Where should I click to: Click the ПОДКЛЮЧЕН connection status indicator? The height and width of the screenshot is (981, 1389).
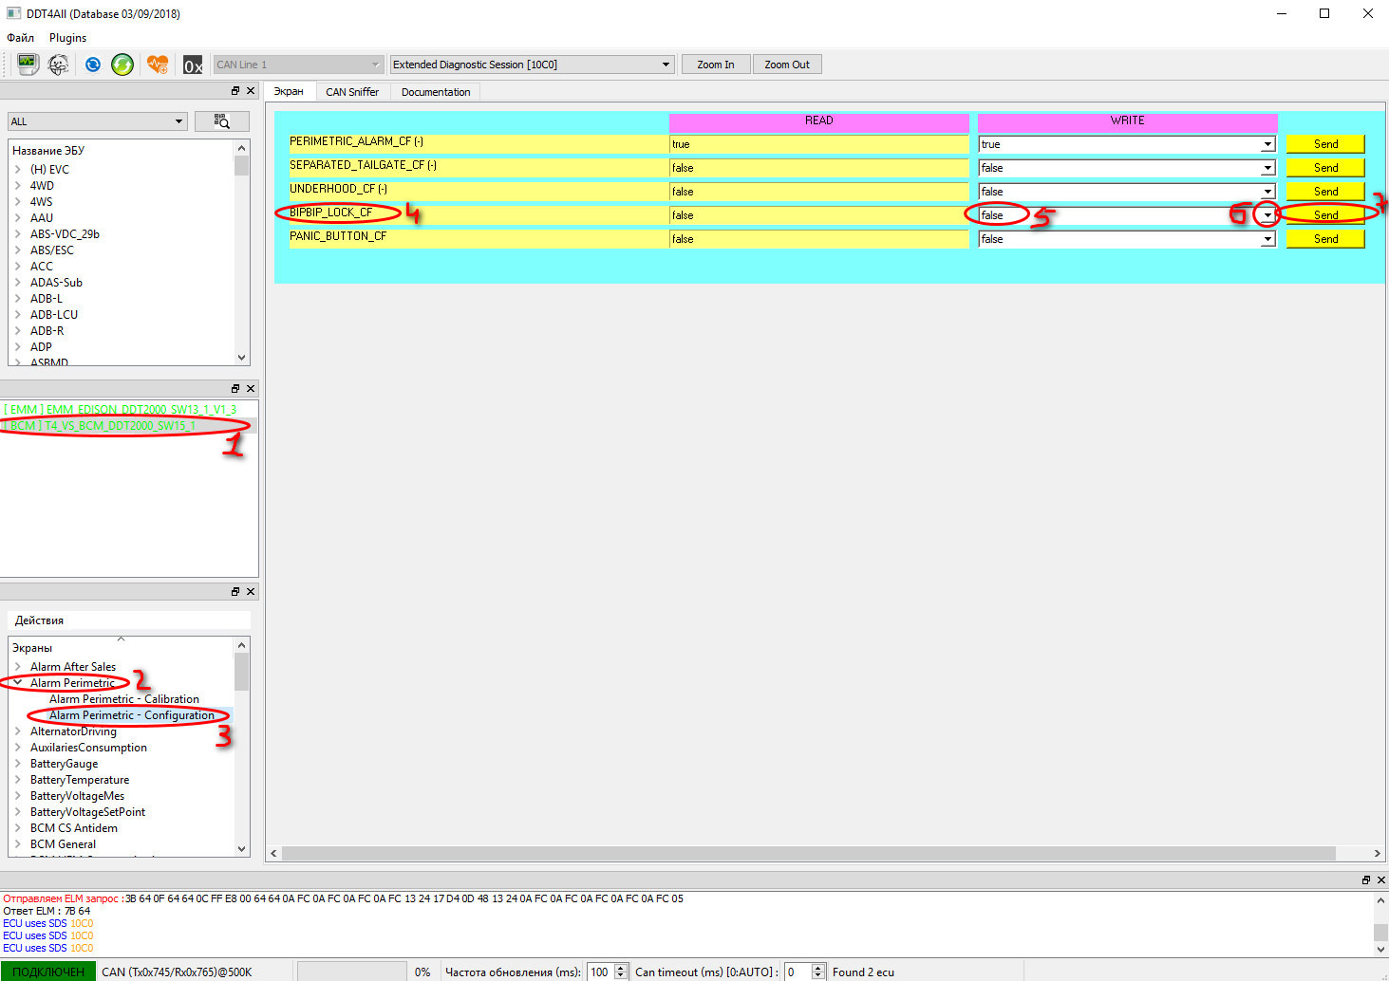pyautogui.click(x=48, y=972)
